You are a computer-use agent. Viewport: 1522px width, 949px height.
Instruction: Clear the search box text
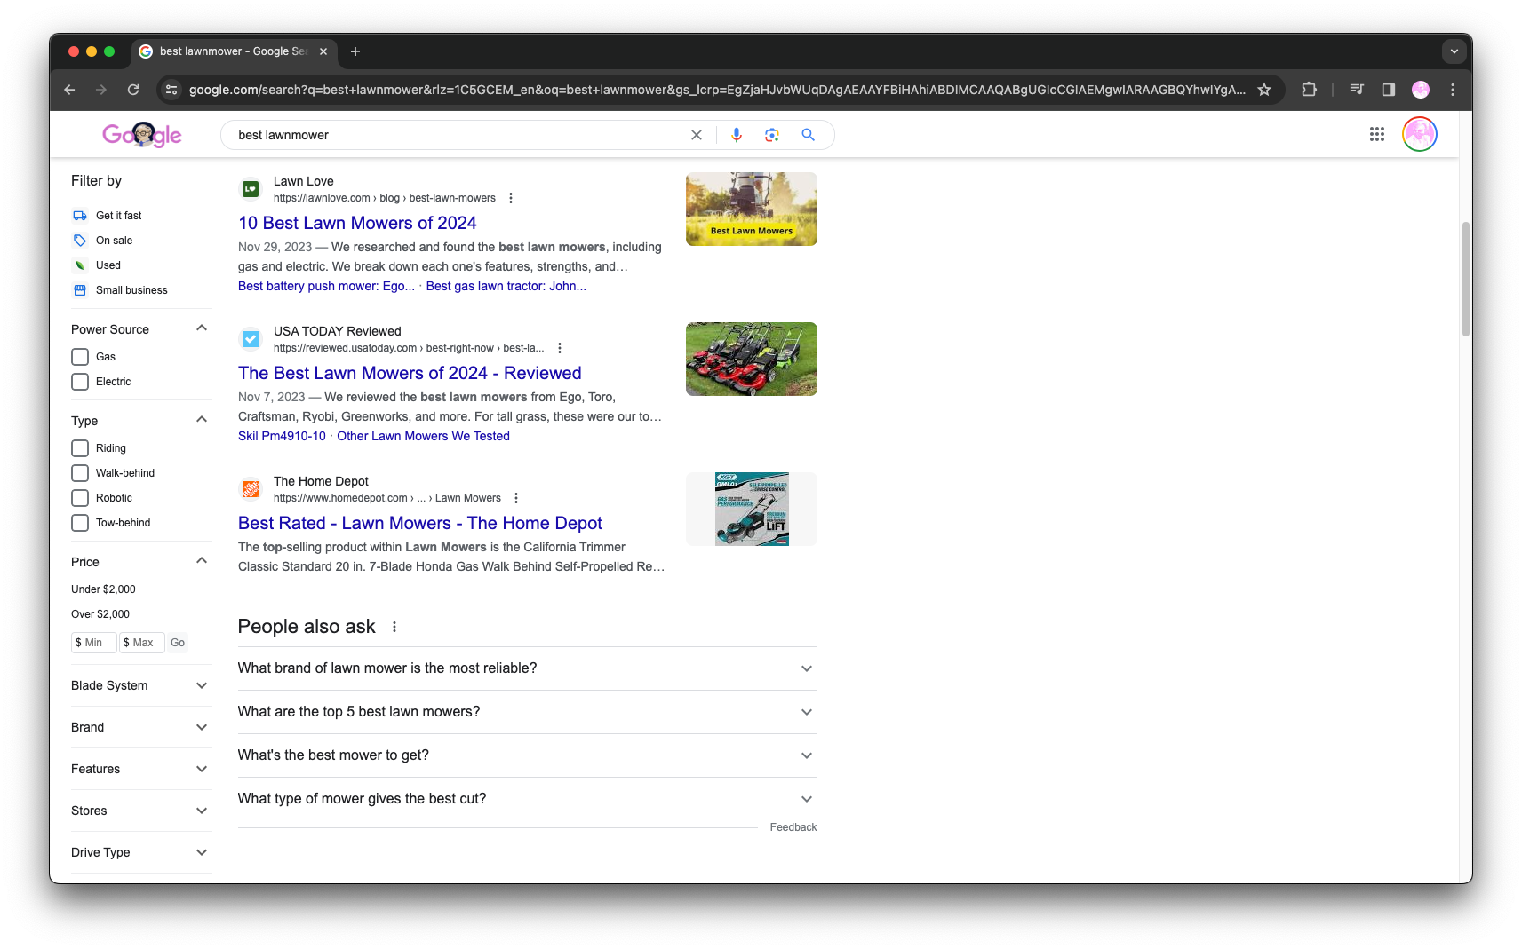click(x=697, y=135)
